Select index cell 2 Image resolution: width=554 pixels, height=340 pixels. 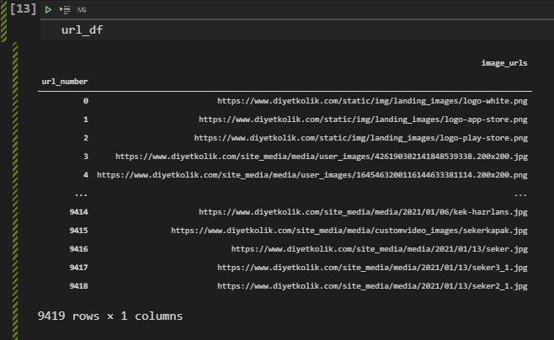86,138
